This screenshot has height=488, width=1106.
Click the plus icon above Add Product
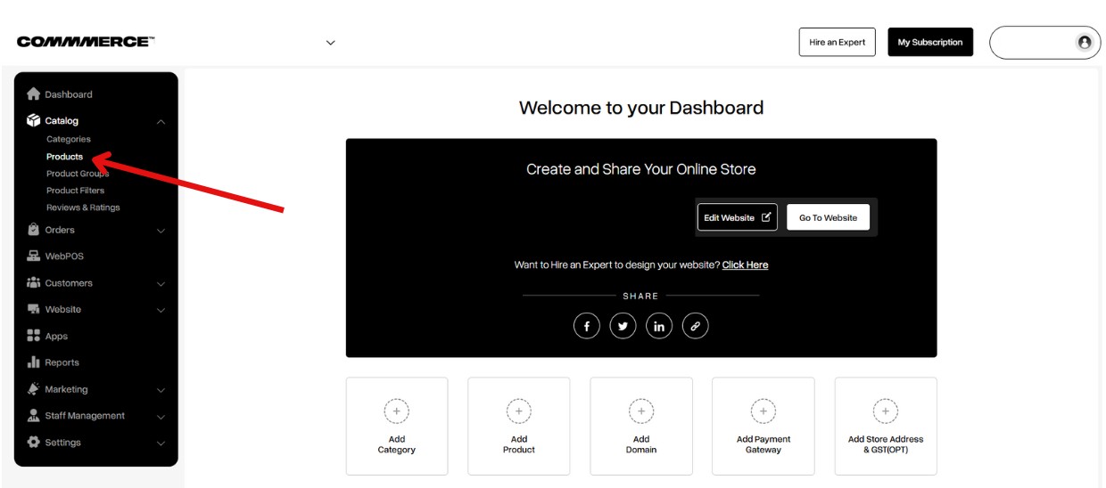(x=518, y=411)
